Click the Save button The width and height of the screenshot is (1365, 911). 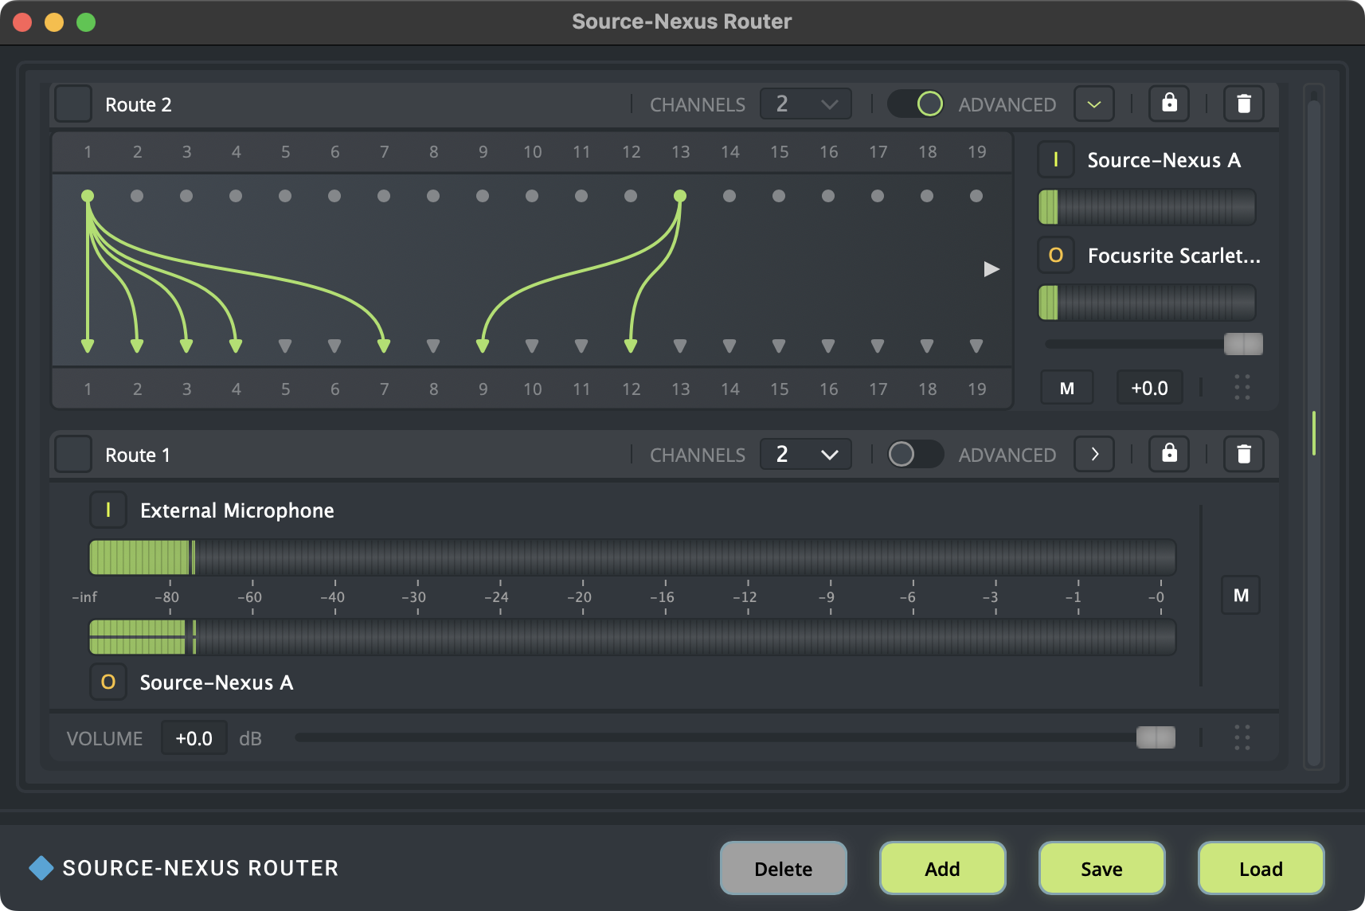tap(1101, 869)
